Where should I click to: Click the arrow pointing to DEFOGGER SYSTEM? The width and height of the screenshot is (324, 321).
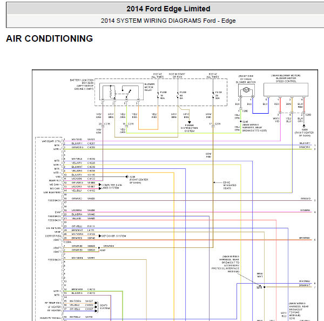click(100, 236)
